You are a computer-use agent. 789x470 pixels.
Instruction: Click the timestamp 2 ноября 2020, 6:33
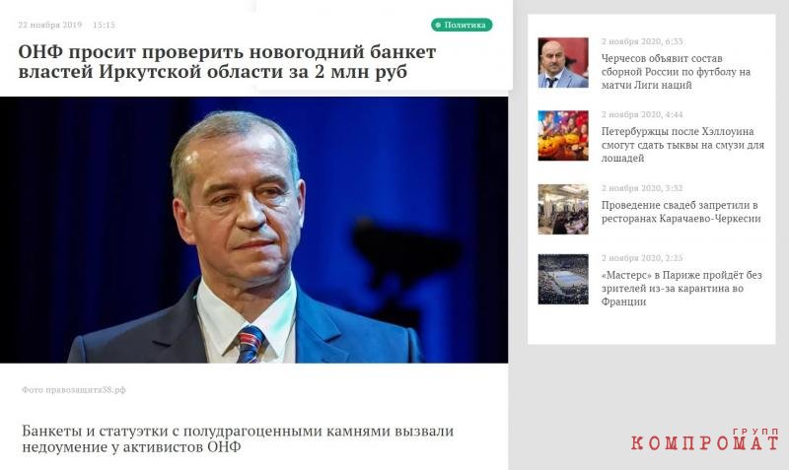642,41
